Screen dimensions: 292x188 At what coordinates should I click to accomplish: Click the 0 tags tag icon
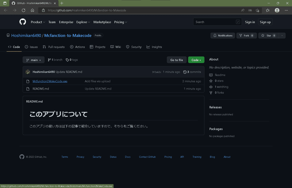[67, 60]
